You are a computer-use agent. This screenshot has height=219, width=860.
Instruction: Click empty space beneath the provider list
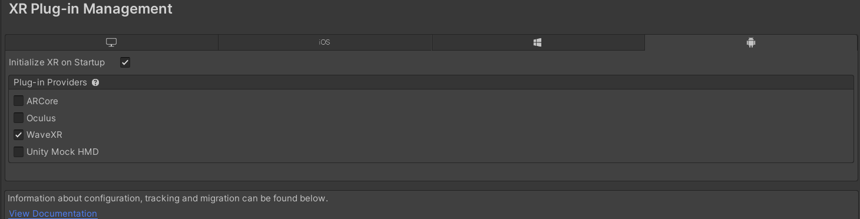pyautogui.click(x=431, y=171)
